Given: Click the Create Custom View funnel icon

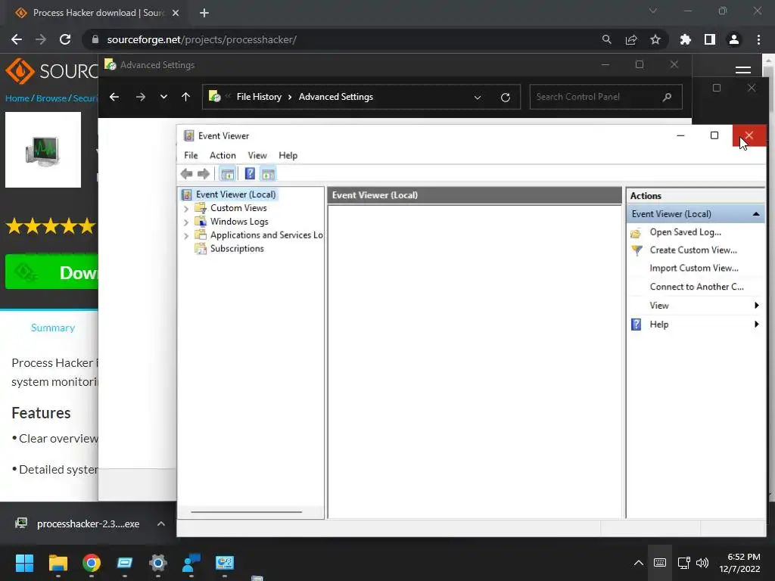Looking at the screenshot, I should click(x=636, y=250).
